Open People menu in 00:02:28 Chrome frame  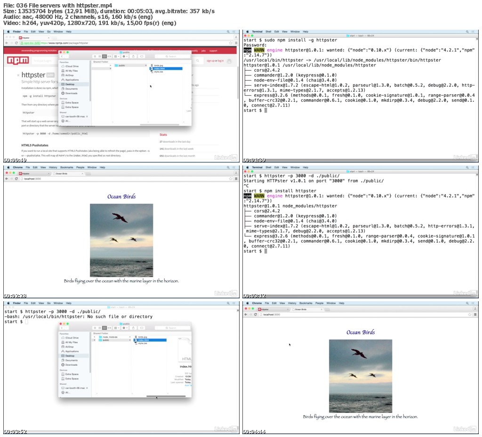80,167
